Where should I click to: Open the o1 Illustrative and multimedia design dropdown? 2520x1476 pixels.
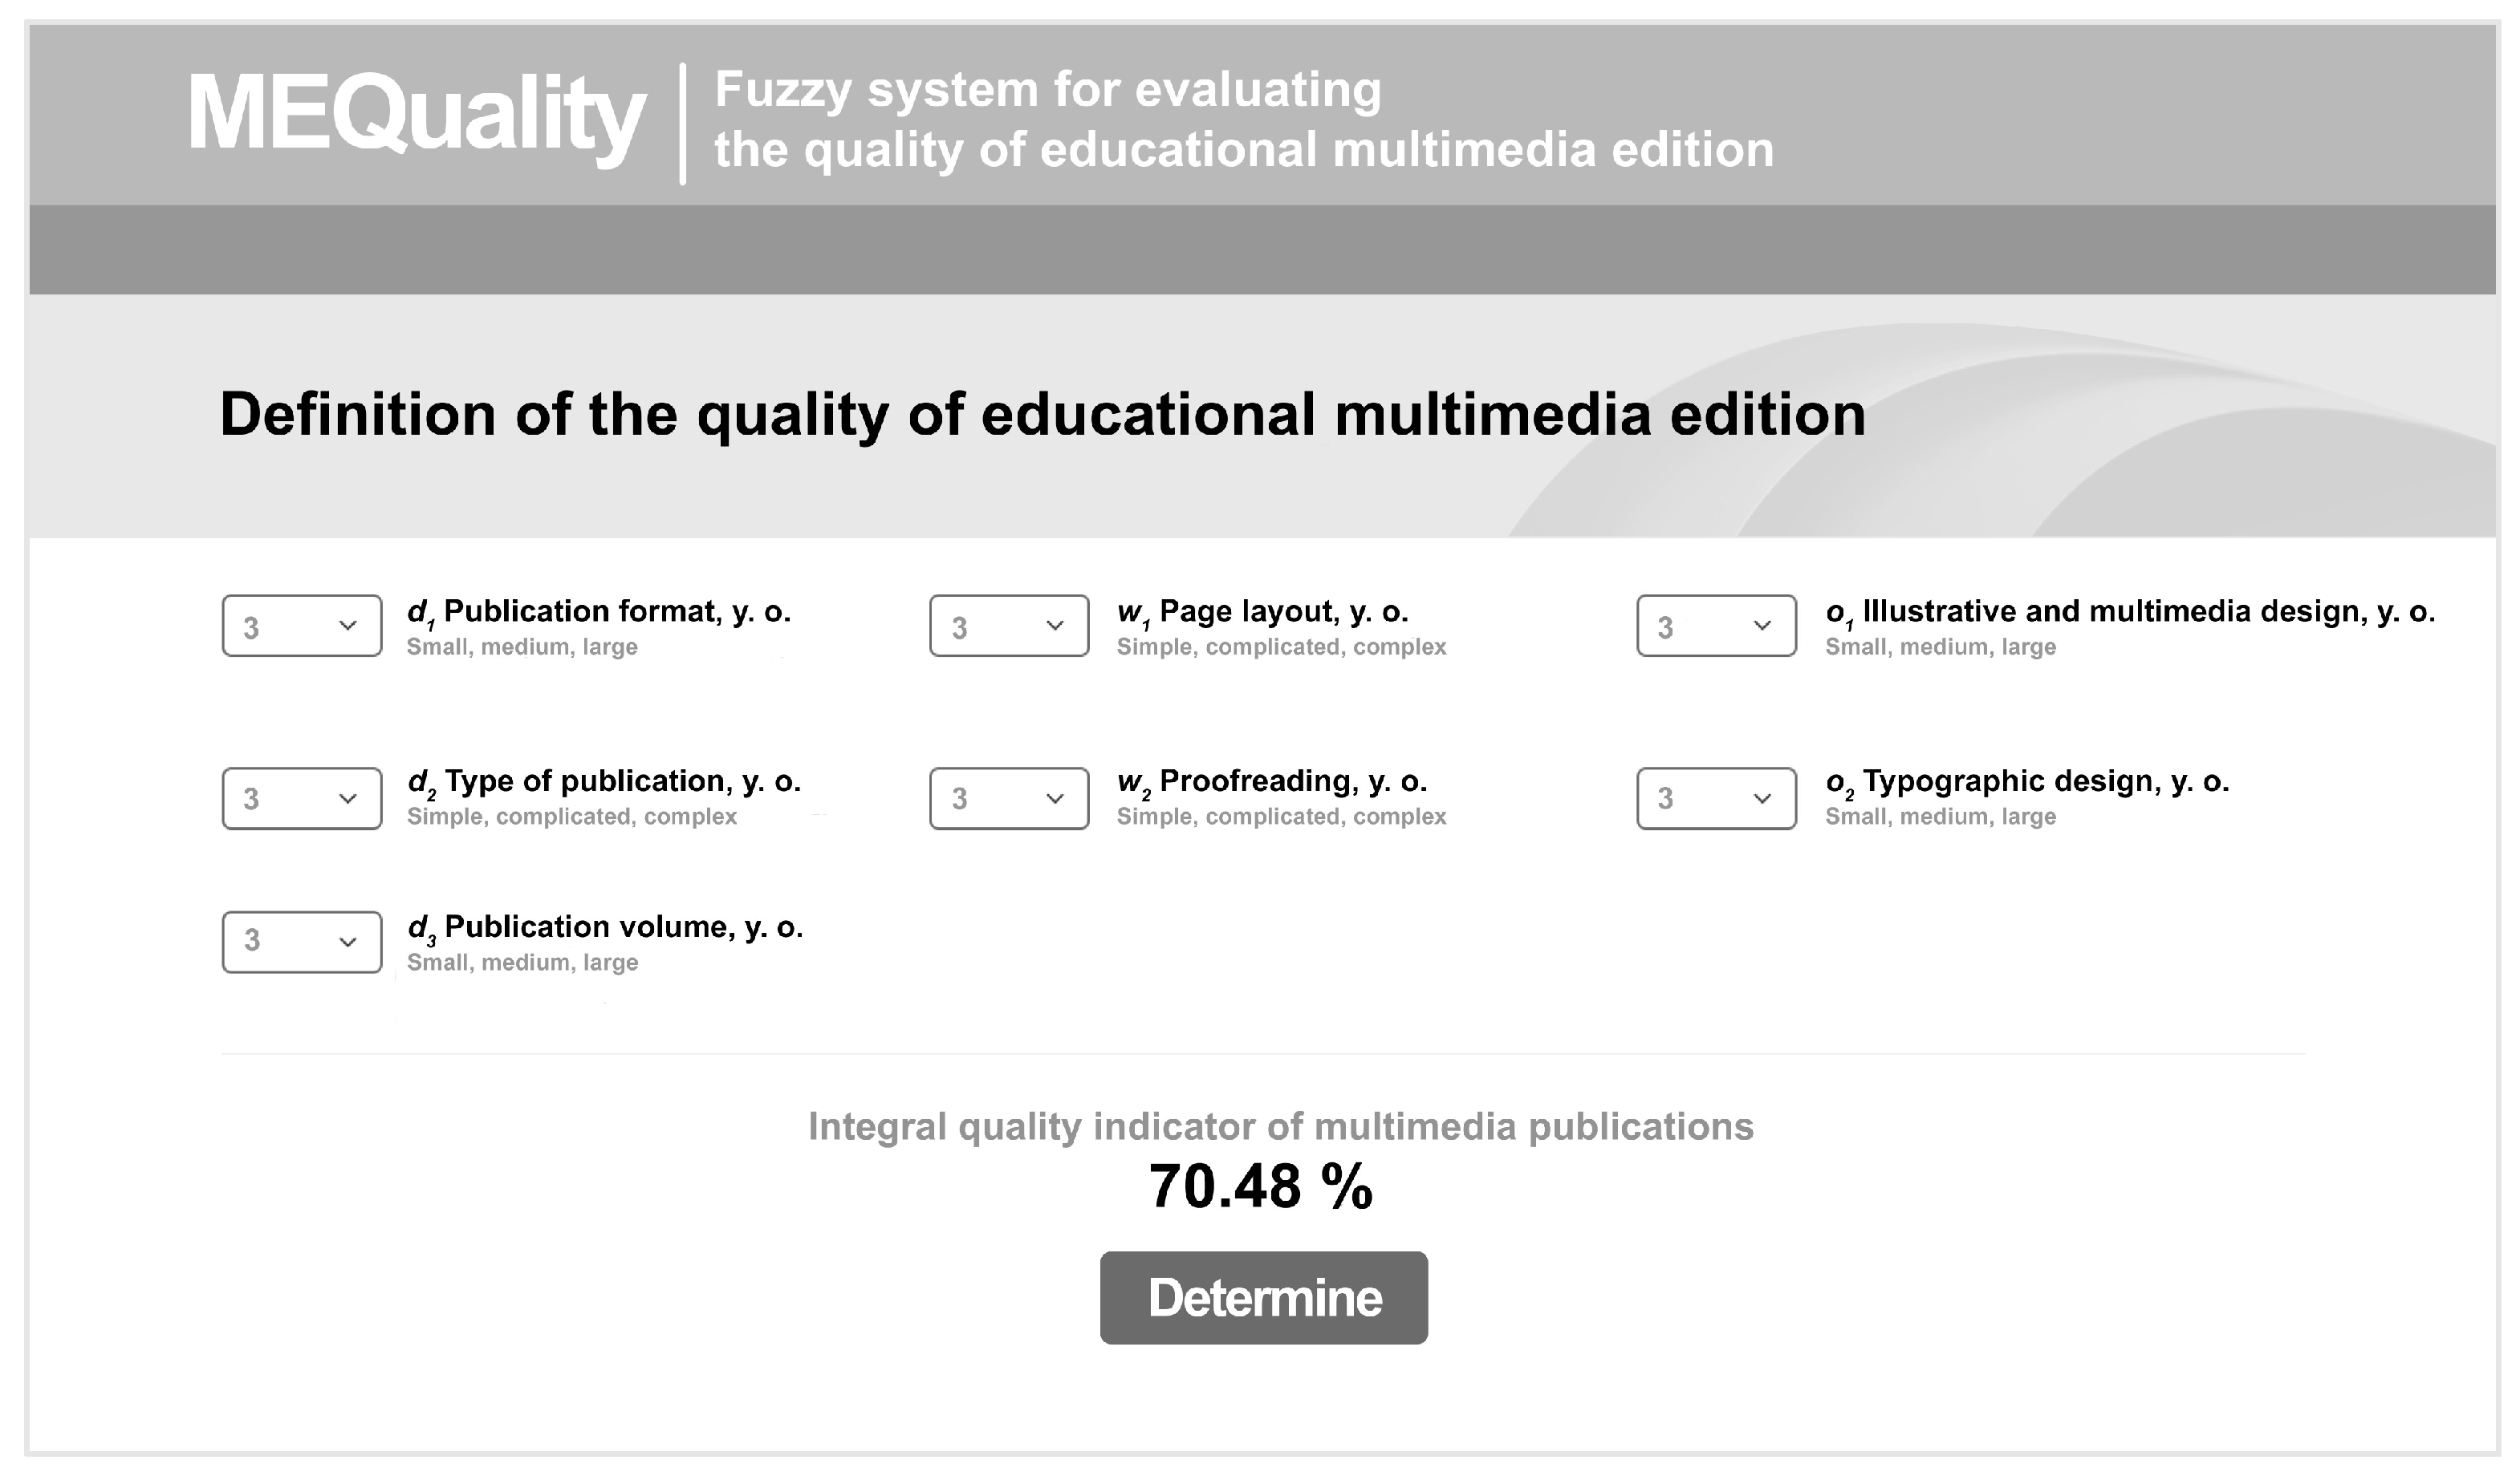pyautogui.click(x=1715, y=625)
